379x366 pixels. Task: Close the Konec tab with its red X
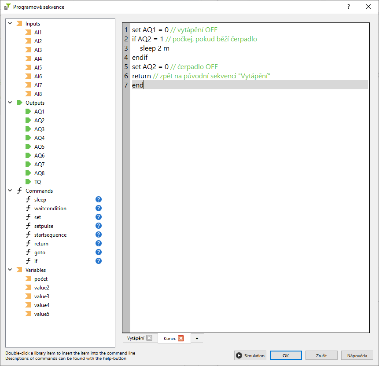click(181, 338)
